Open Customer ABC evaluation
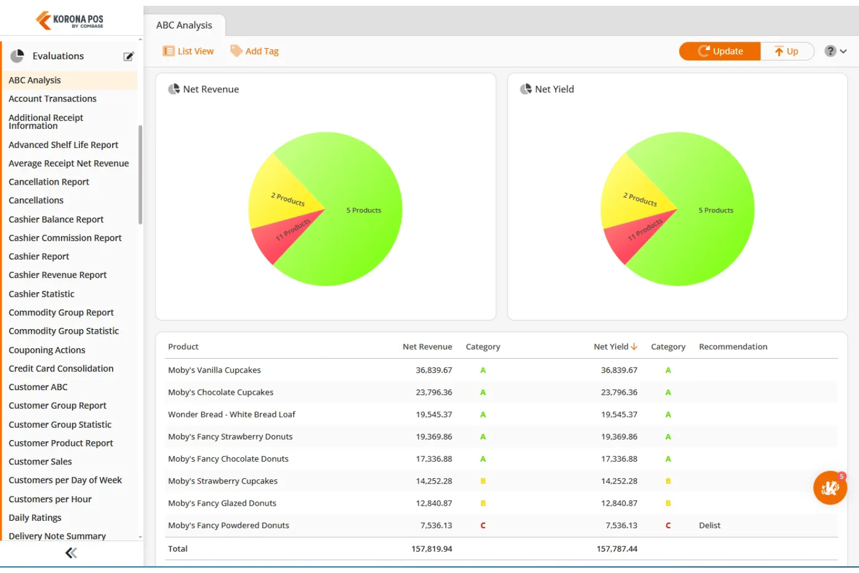Screen dimensions: 859x573 click(38, 387)
